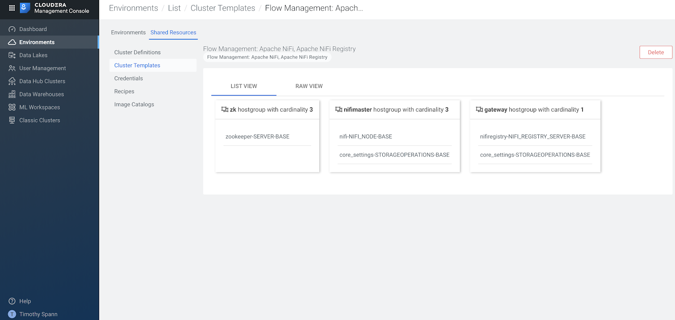The height and width of the screenshot is (320, 675).
Task: Open Data Warehouses section
Action: pos(49,94)
